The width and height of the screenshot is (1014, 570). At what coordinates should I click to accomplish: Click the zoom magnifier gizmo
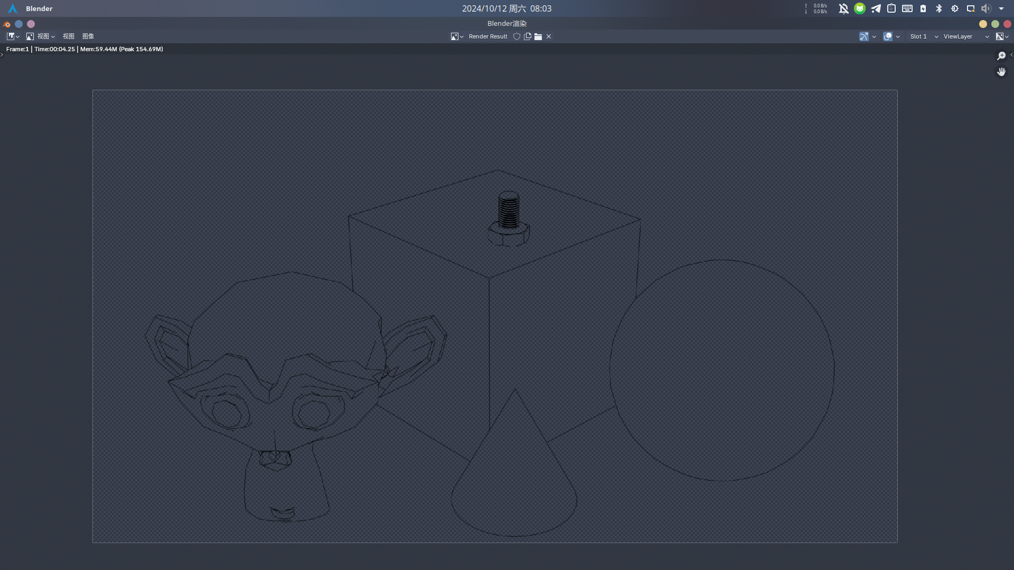point(1001,56)
